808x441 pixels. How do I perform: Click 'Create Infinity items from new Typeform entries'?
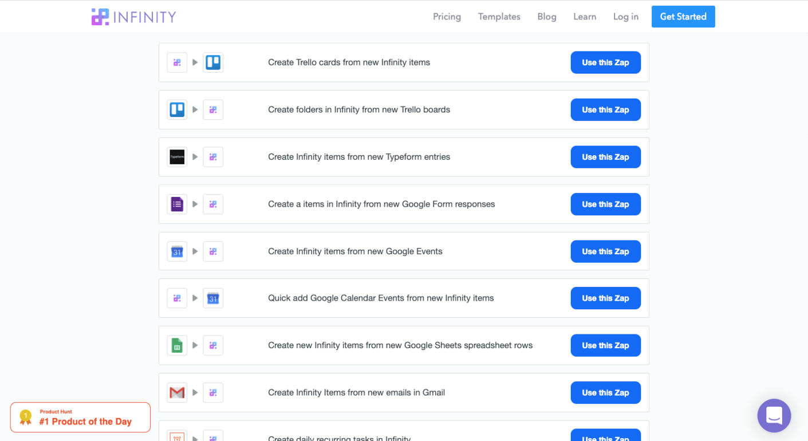[x=359, y=157]
